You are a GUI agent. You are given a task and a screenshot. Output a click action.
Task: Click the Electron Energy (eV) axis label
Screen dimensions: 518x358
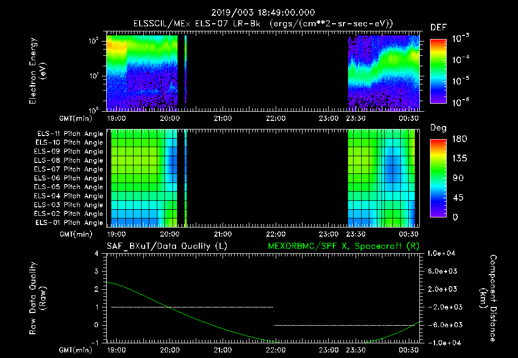click(x=37, y=71)
